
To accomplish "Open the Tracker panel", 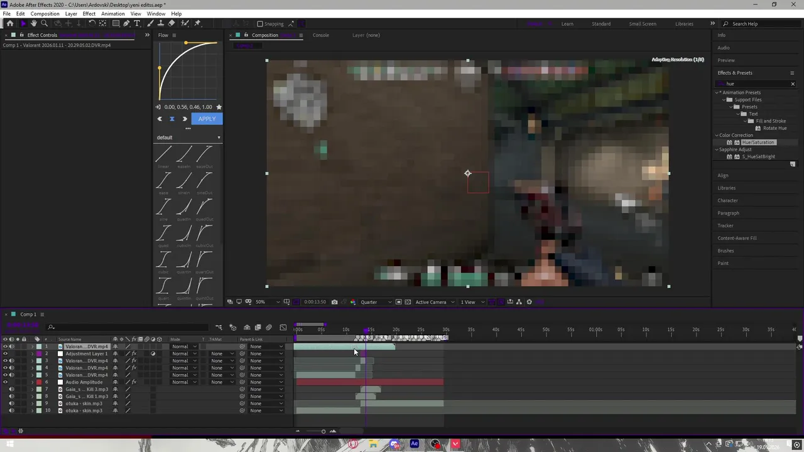I will tap(725, 225).
